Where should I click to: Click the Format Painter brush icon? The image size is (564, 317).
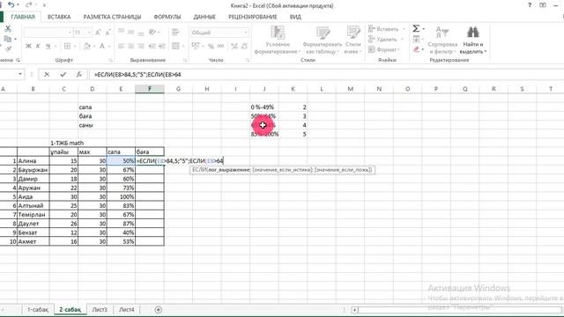pos(8,48)
